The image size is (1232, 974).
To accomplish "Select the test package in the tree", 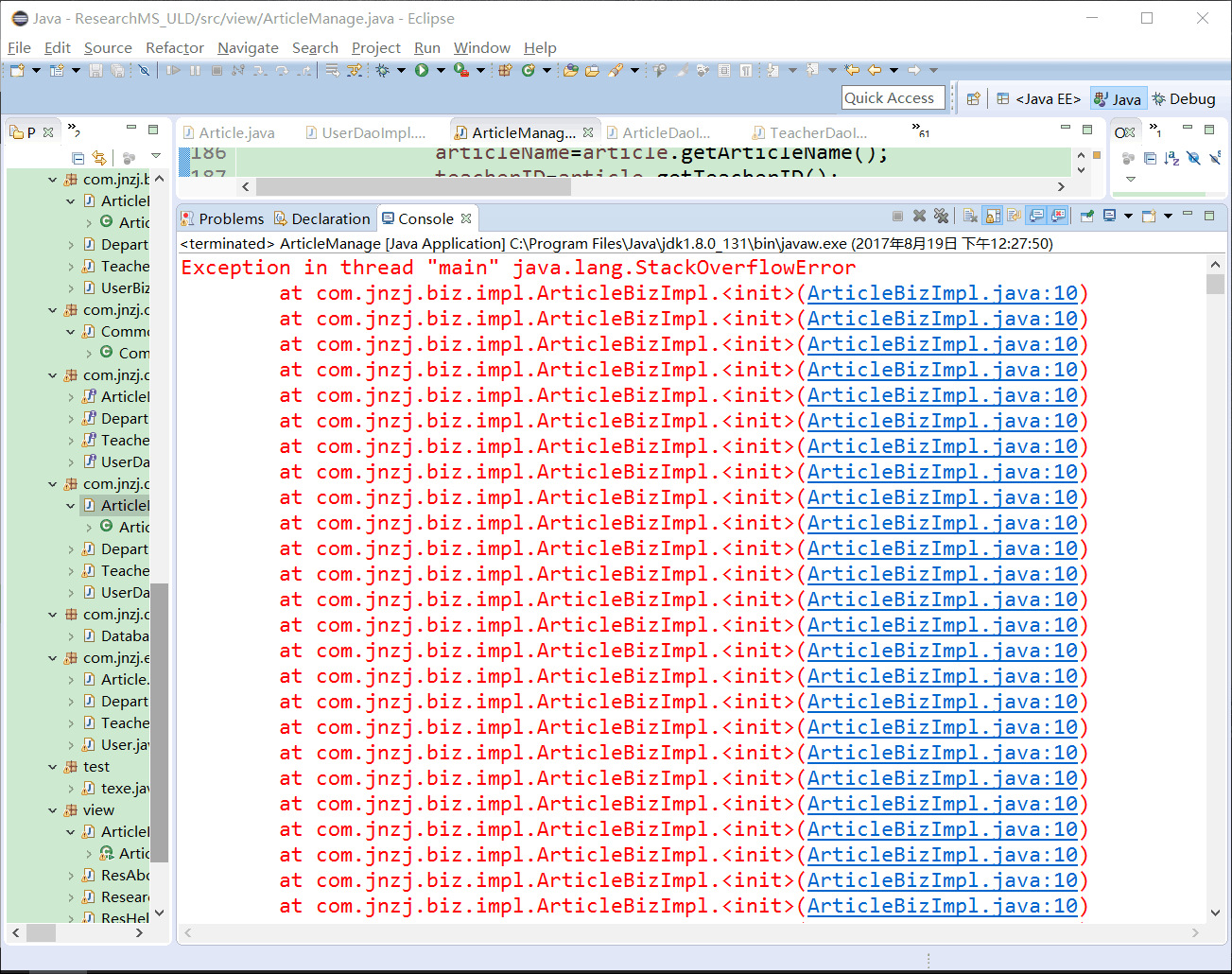I will click(x=95, y=767).
